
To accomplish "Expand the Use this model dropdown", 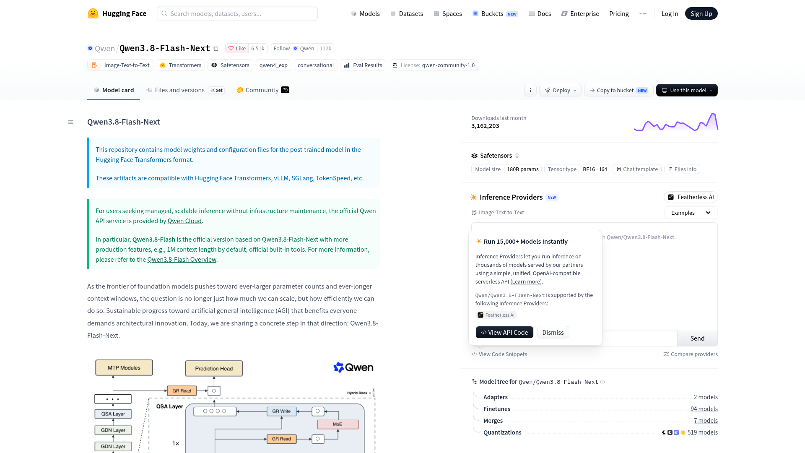I will (x=687, y=90).
